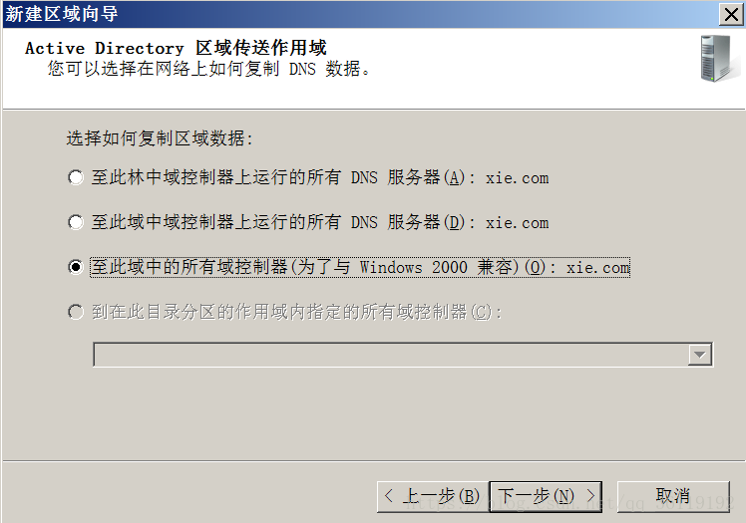Open the directory partition dropdown arrow

click(x=700, y=355)
